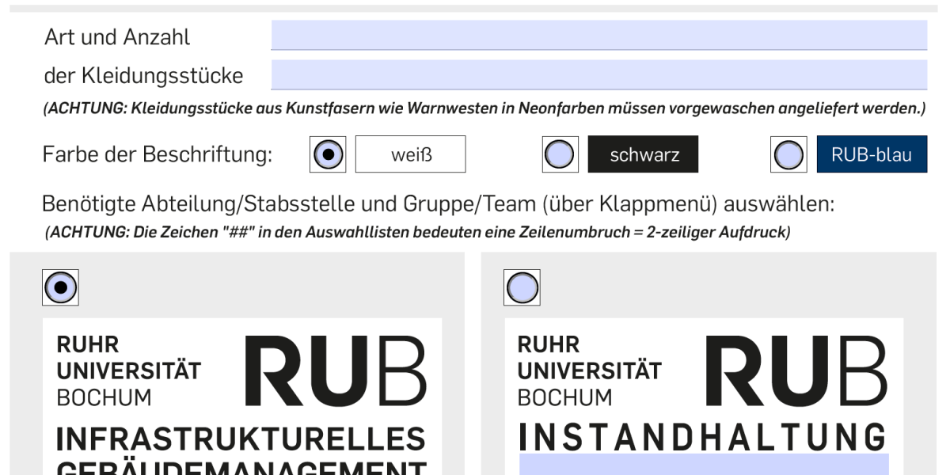Click the ACHTUNG note about Kunstfasern clothing
950x475 pixels.
(484, 108)
